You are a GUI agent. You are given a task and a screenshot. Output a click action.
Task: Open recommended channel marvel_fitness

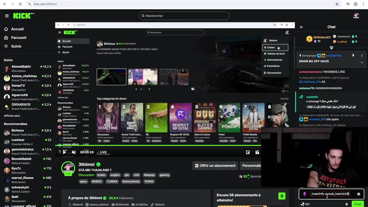coord(28,180)
